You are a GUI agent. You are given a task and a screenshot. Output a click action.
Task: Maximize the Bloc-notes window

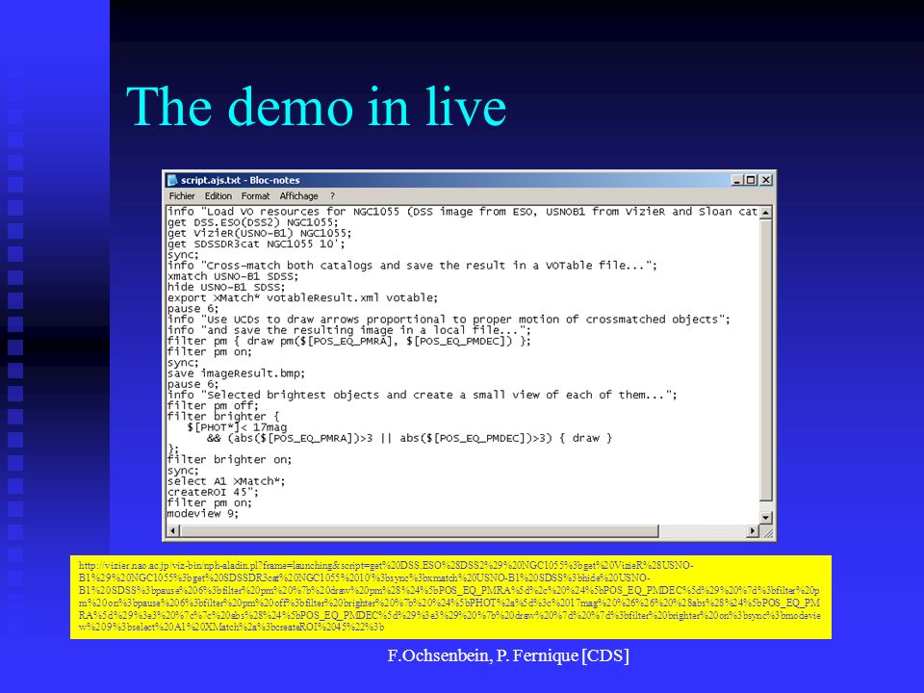click(x=751, y=180)
